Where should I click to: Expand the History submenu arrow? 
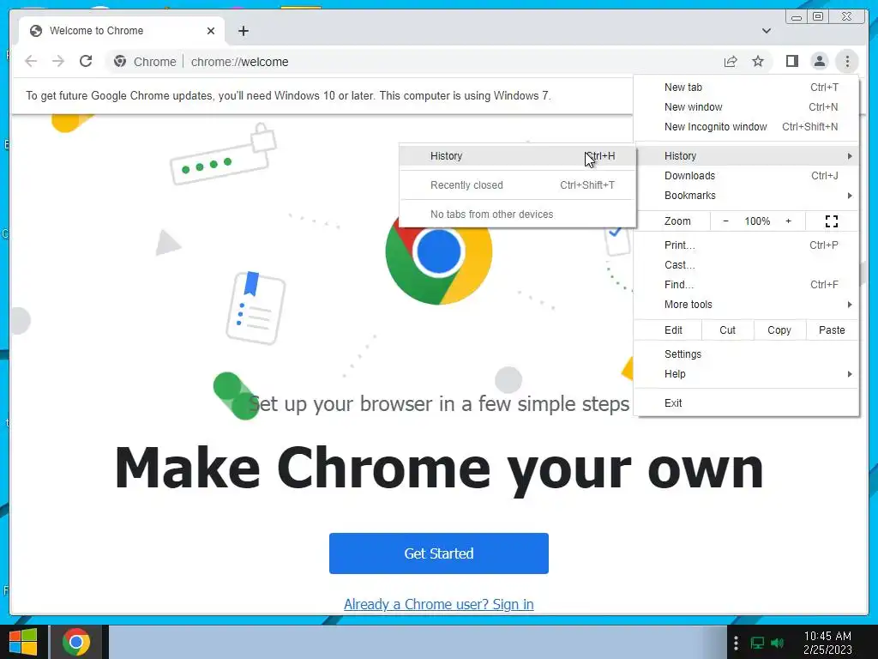(x=850, y=156)
